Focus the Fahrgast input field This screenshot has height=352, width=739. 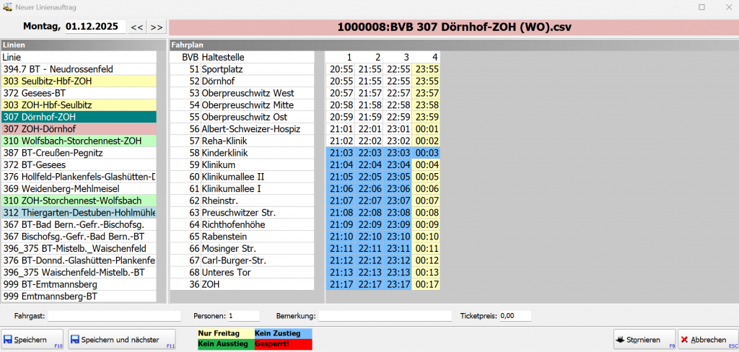coord(114,316)
